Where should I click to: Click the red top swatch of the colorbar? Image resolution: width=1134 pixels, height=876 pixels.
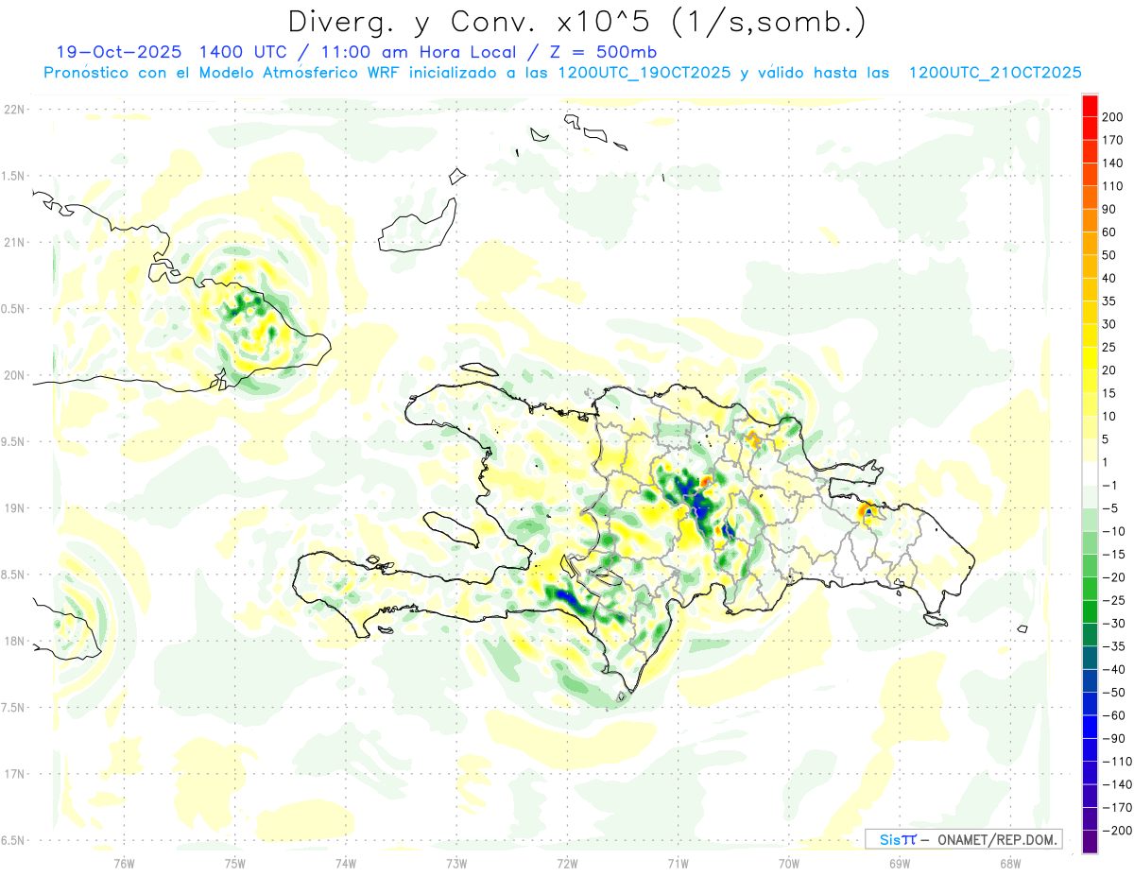(1090, 106)
